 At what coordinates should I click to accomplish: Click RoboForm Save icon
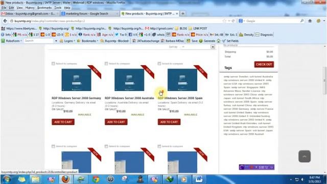(192, 41)
